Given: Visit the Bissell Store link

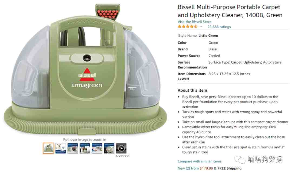Looking at the screenshot, I should (x=194, y=22).
